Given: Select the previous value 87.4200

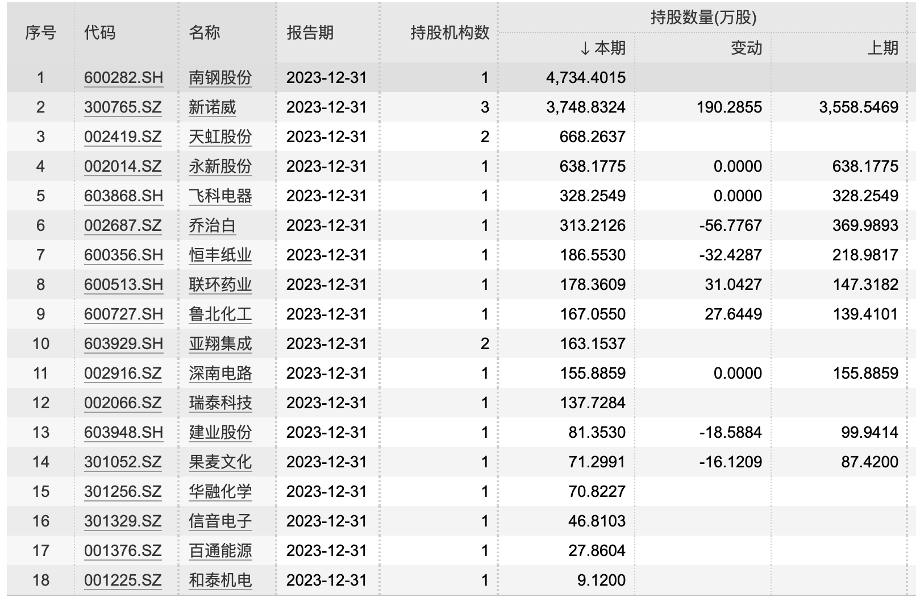Looking at the screenshot, I should (x=869, y=462).
